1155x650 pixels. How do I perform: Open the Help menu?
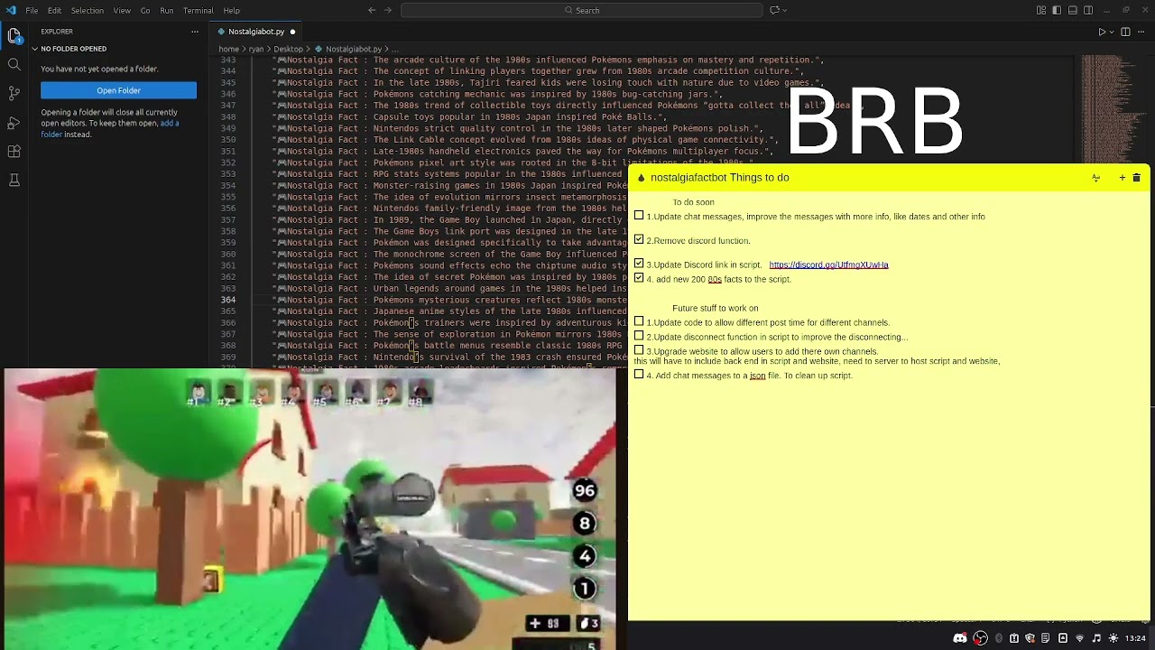[232, 10]
